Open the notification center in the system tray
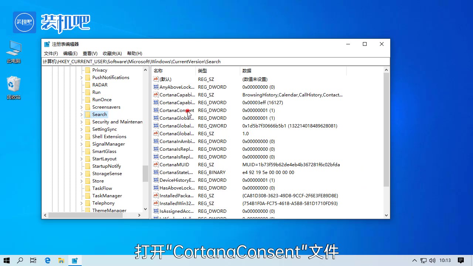 click(460, 260)
